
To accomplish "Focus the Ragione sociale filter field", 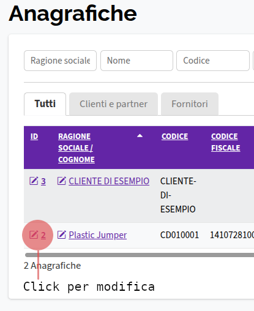I will [60, 61].
